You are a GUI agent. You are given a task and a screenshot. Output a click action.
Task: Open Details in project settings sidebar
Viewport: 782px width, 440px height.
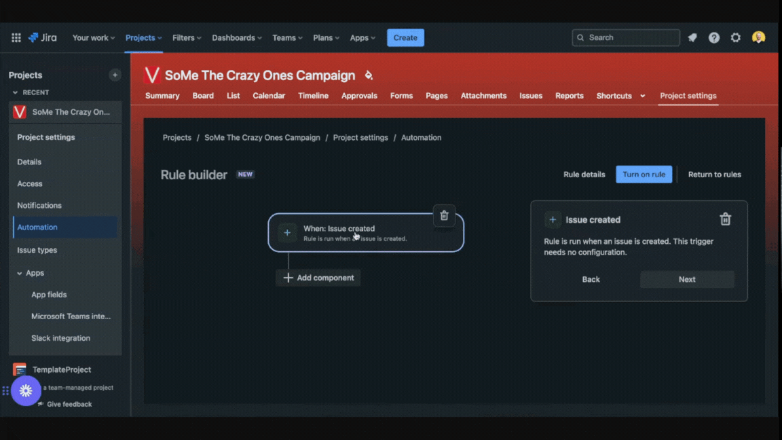(29, 162)
